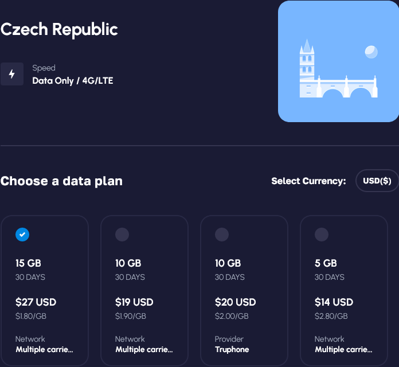Image resolution: width=399 pixels, height=367 pixels.
Task: Click the lightning bolt speed icon
Action: tap(11, 74)
